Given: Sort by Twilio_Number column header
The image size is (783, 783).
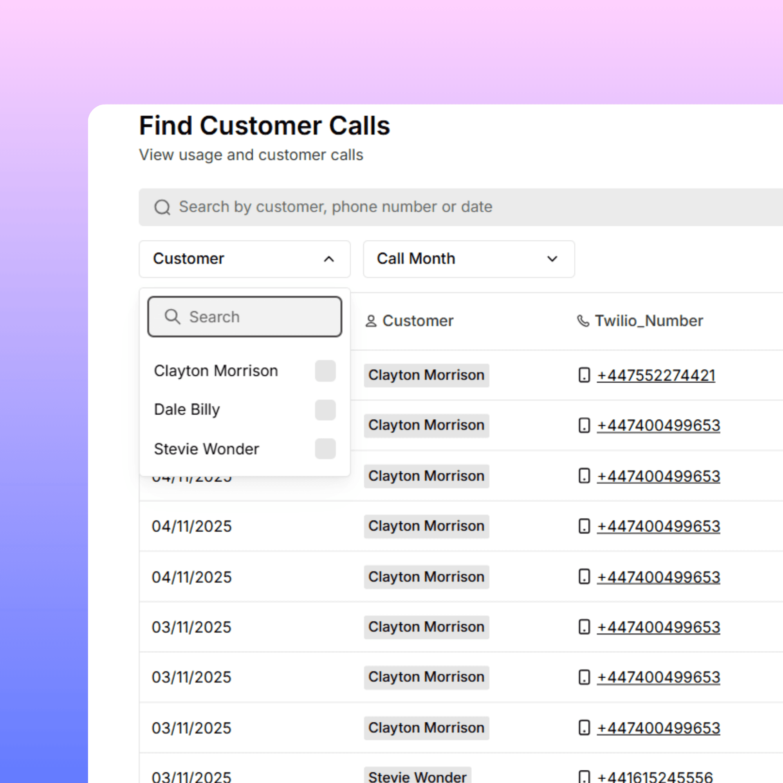Looking at the screenshot, I should pyautogui.click(x=648, y=321).
